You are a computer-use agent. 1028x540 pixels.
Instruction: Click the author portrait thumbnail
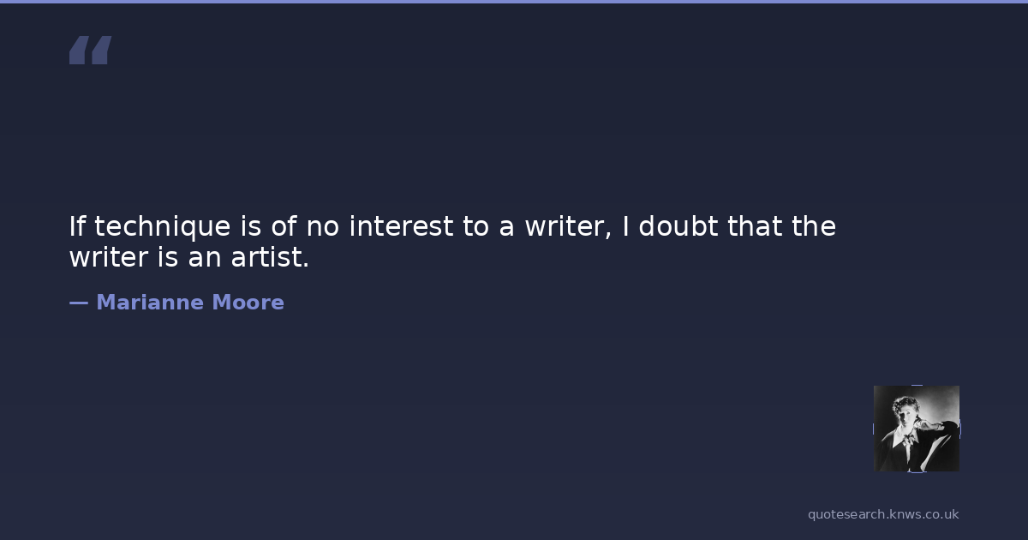[916, 429]
